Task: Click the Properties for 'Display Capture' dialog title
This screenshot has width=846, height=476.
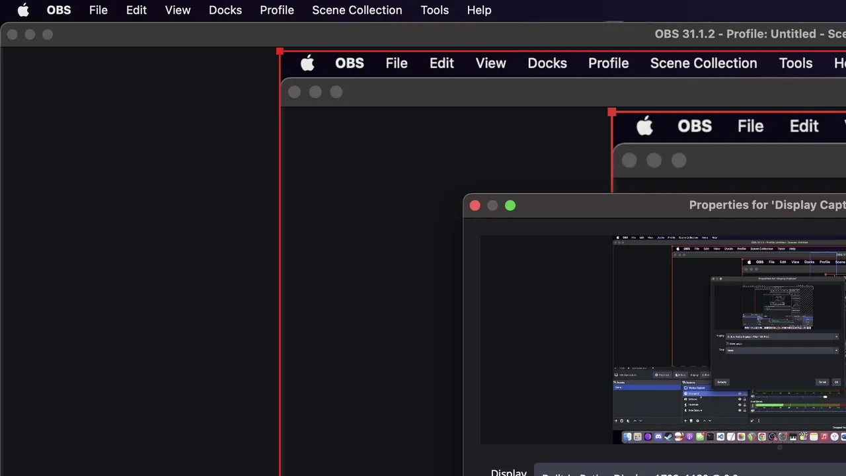Action: click(x=767, y=205)
